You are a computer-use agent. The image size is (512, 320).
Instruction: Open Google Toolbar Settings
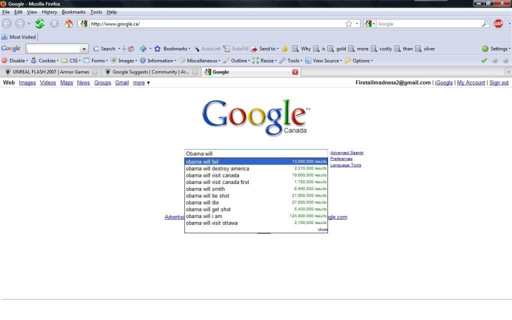(x=496, y=48)
